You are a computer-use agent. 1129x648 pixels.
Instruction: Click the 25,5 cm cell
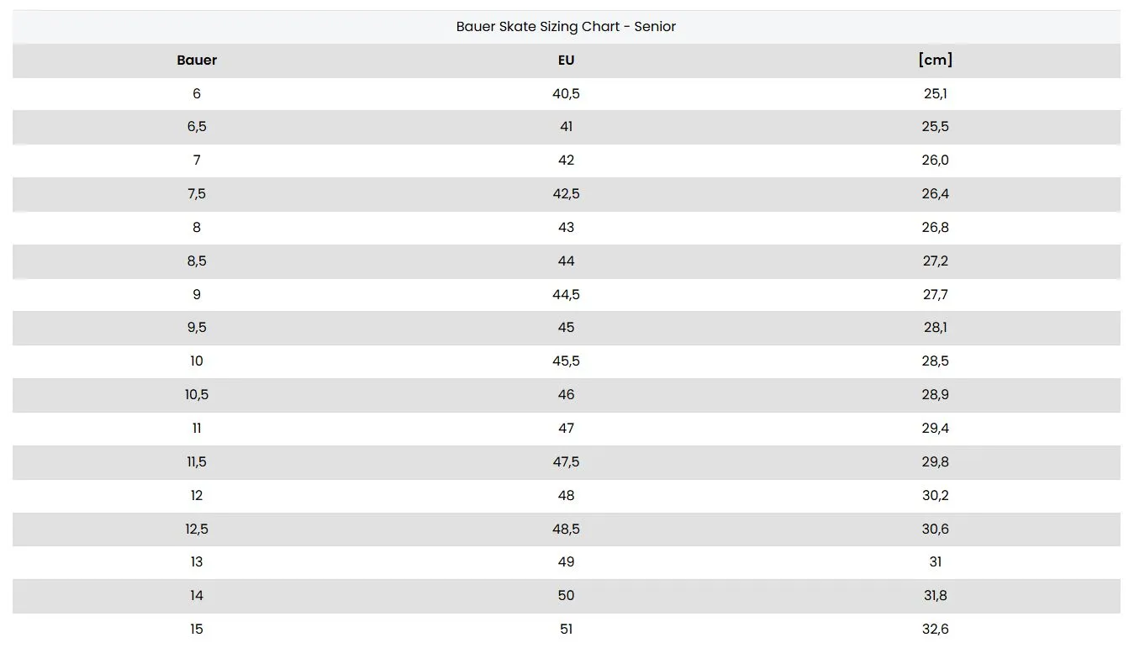935,127
